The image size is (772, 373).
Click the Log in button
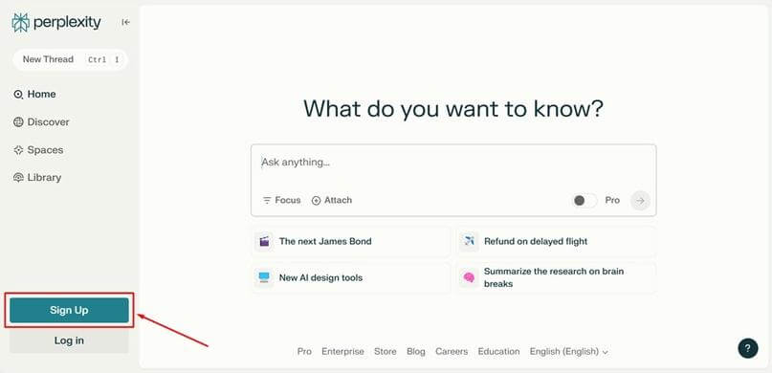pos(69,340)
